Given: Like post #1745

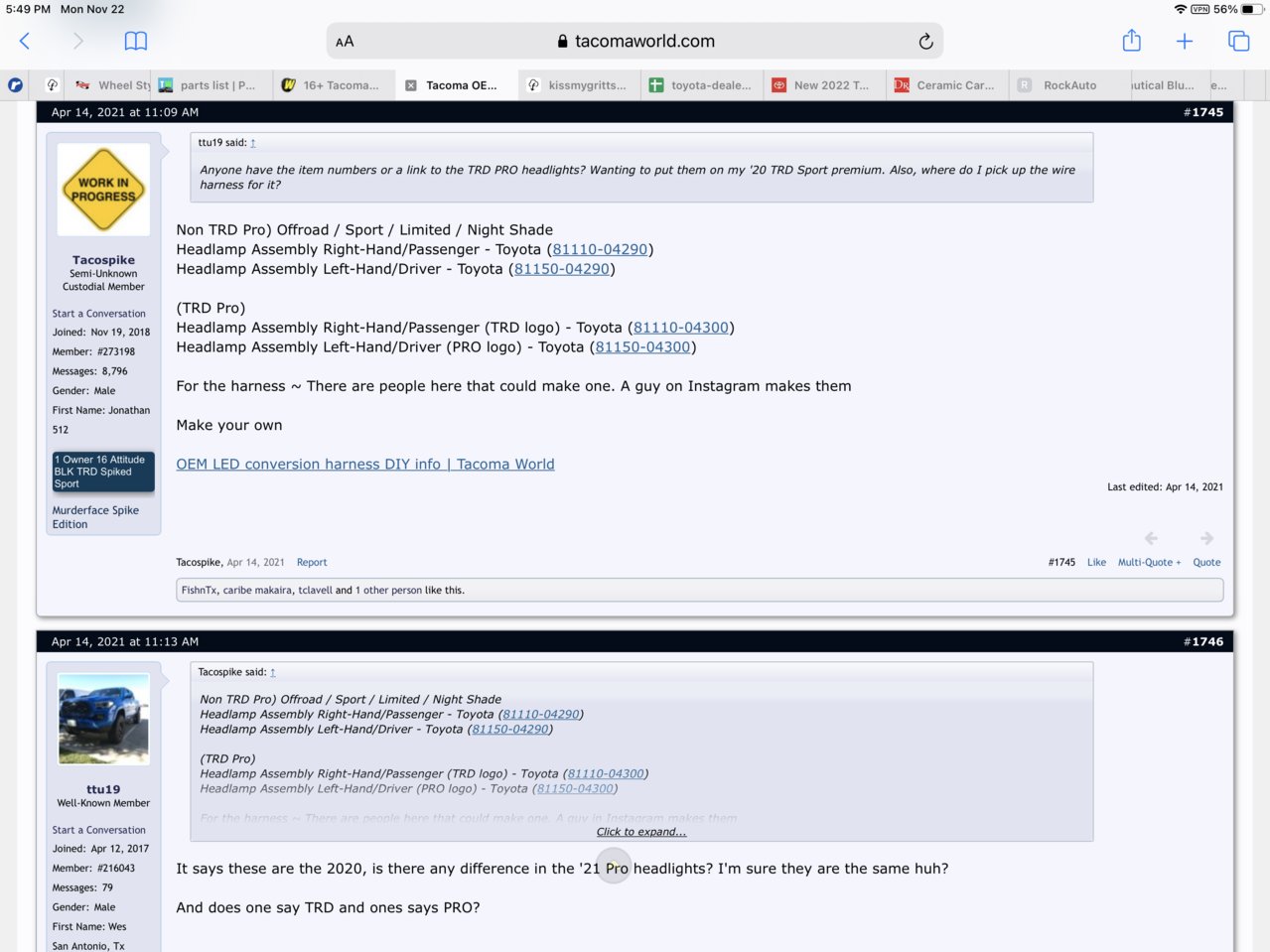Looking at the screenshot, I should pos(1096,562).
